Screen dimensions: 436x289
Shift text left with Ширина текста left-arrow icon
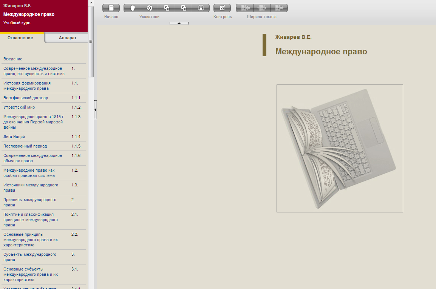tap(245, 8)
